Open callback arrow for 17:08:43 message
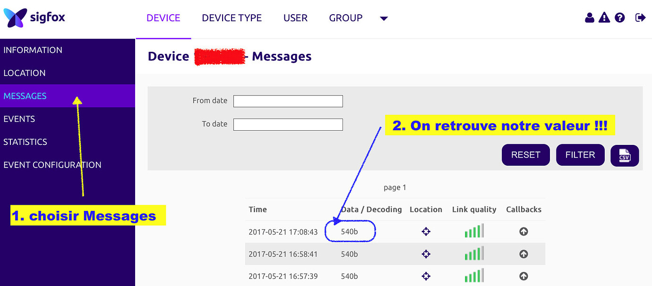The image size is (652, 286). (x=523, y=232)
